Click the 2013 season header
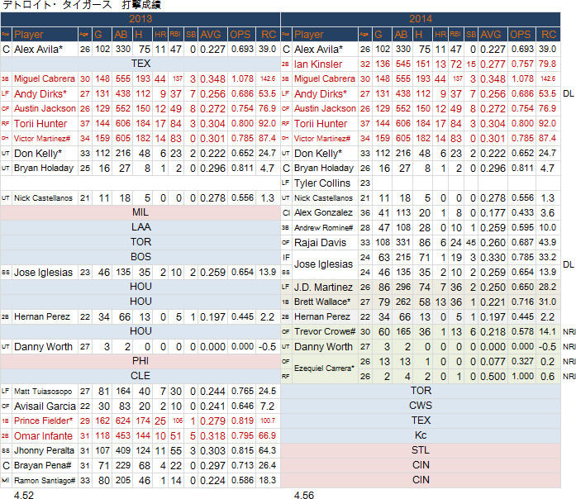576x499 pixels. click(140, 19)
